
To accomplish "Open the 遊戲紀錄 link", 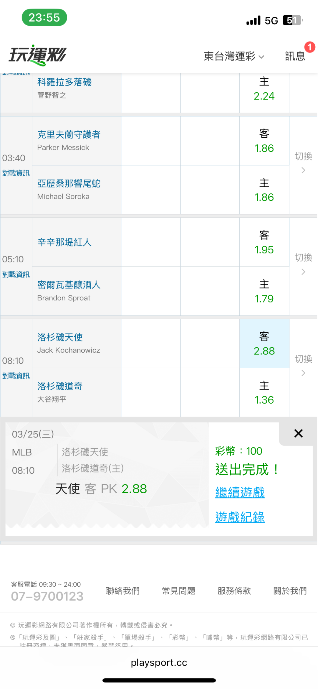I will [x=240, y=517].
